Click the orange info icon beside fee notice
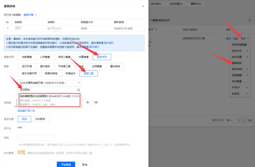The width and height of the screenshot is (255, 167). (x=90, y=153)
